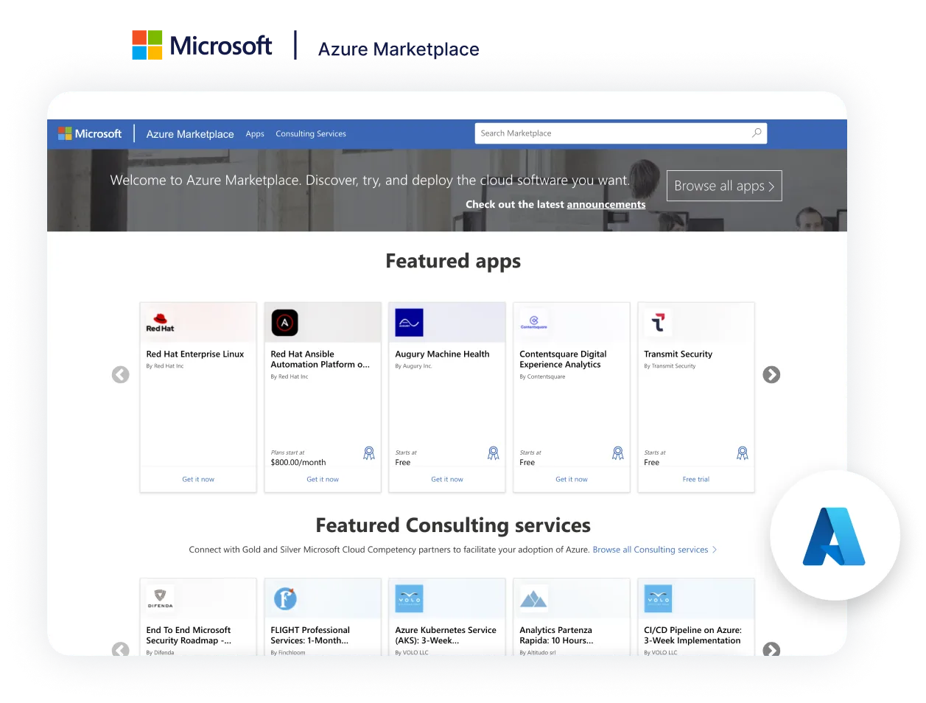This screenshot has width=926, height=703.
Task: Open the latest announcements link
Action: click(606, 205)
